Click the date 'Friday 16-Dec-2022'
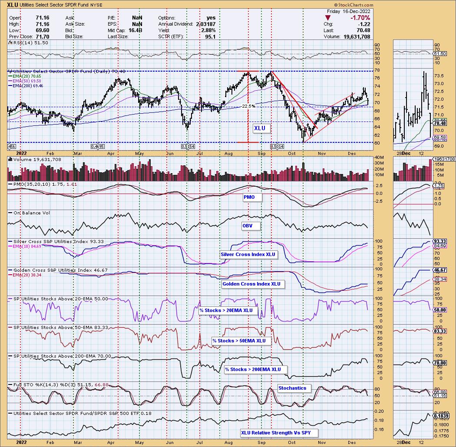Screen dimensions: 456x447 tap(349, 11)
